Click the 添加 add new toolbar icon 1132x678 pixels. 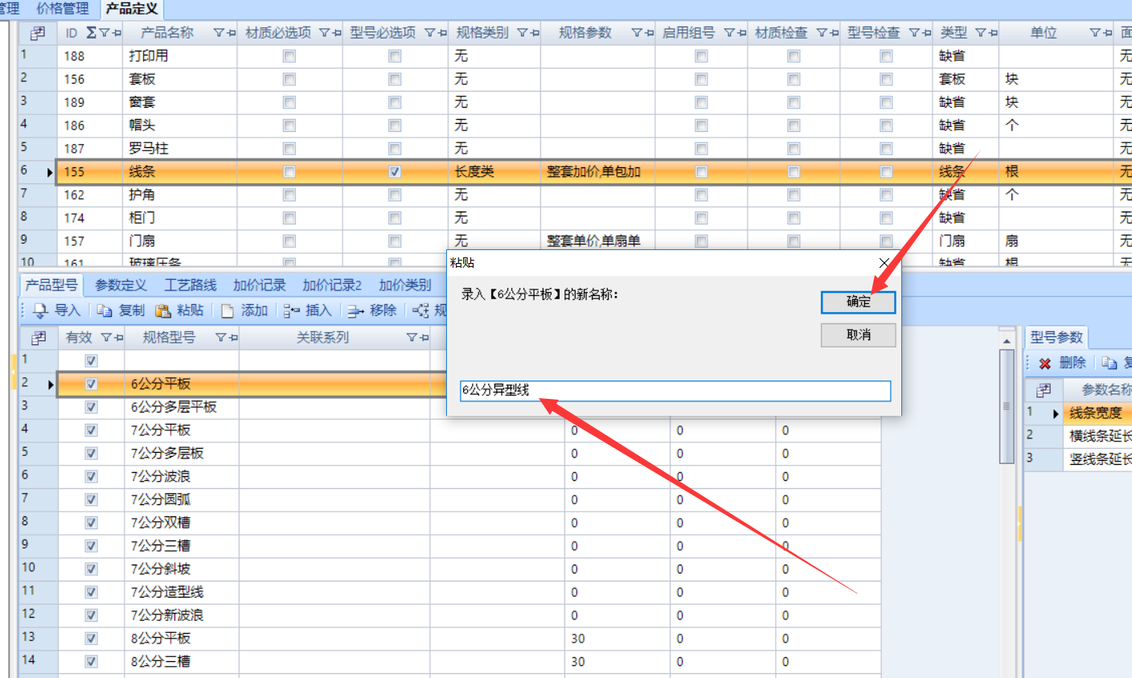pos(228,310)
